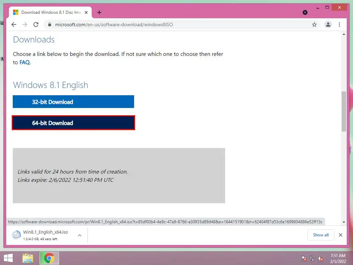Open File Explorer from the taskbar
The image size is (353, 265).
28,258
